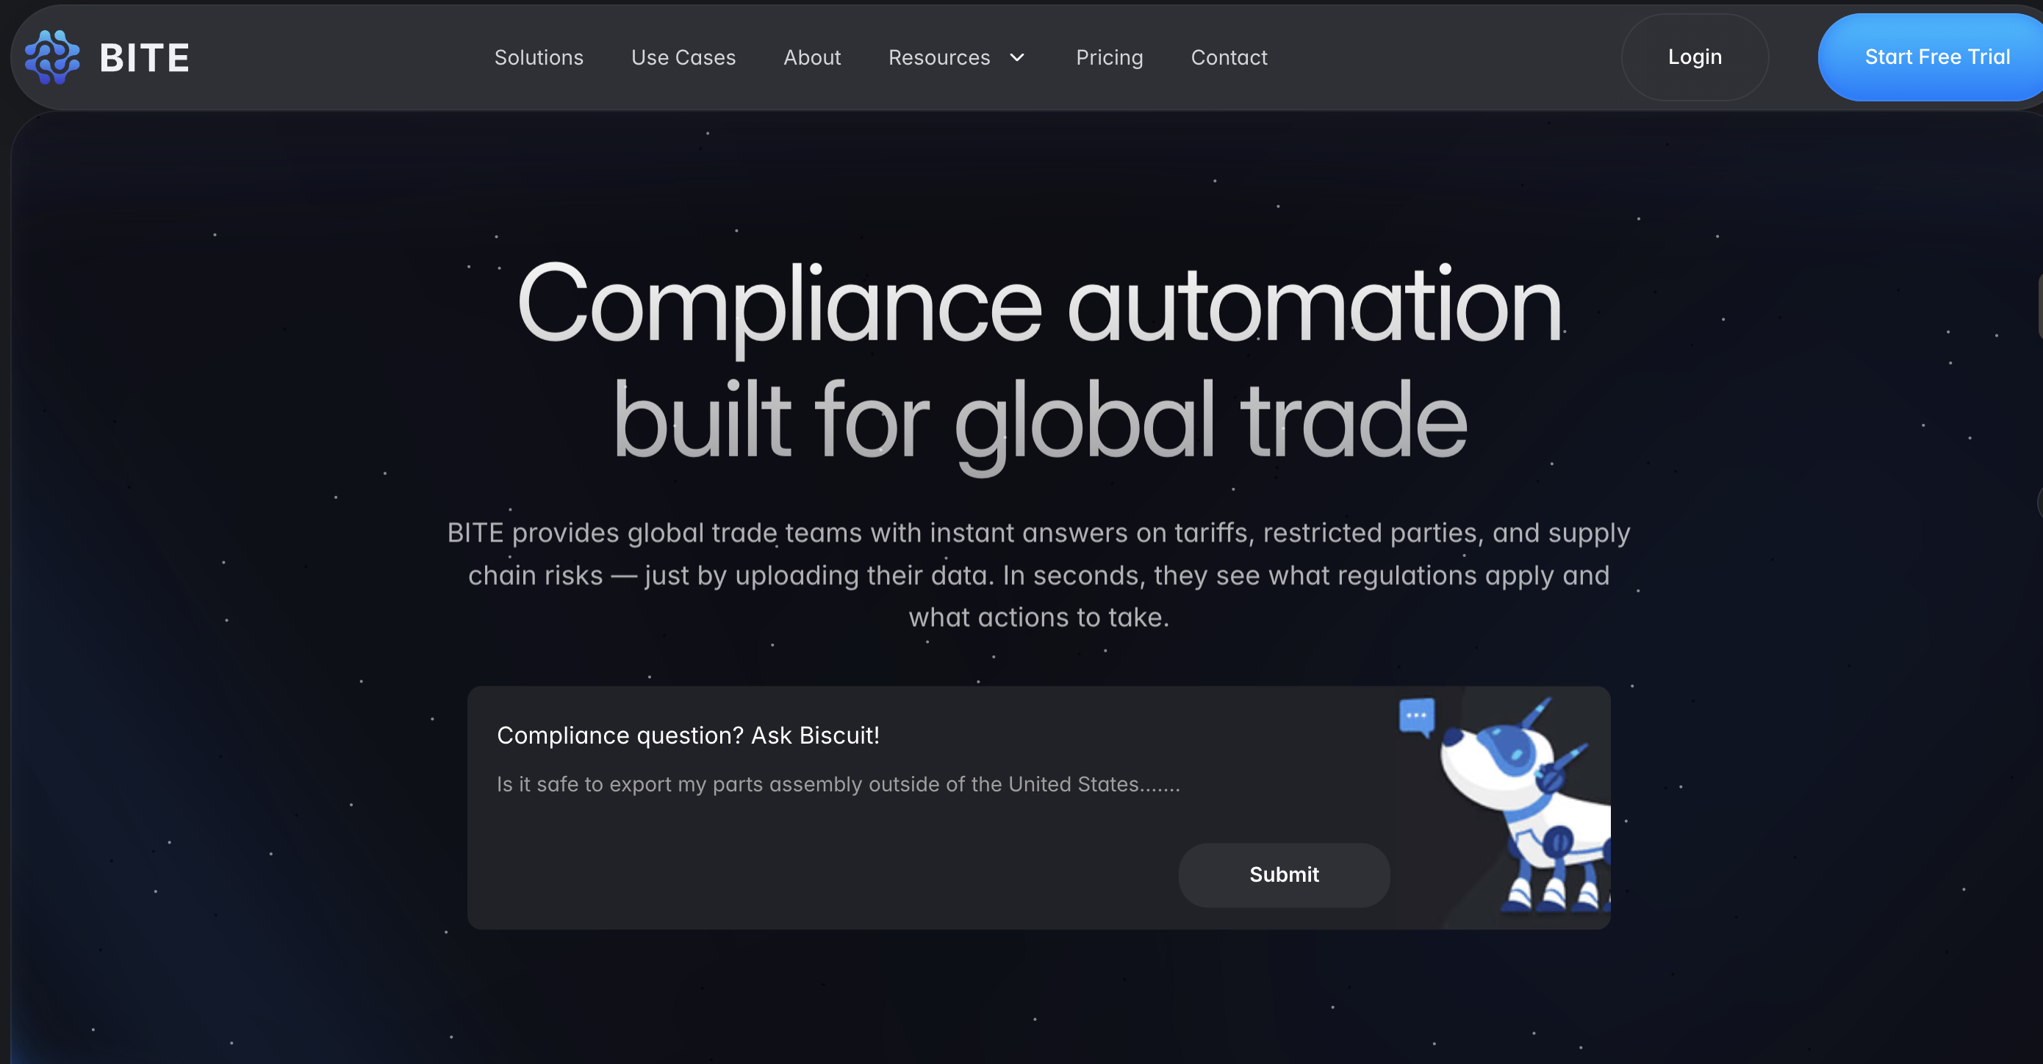Click the blue chat bubble icon
The width and height of the screenshot is (2043, 1064).
click(1416, 715)
